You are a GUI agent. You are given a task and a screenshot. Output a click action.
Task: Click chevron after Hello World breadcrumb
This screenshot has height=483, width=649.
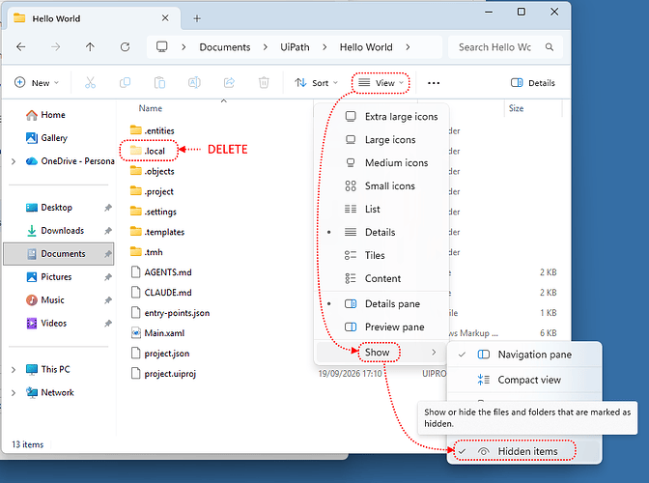point(408,47)
